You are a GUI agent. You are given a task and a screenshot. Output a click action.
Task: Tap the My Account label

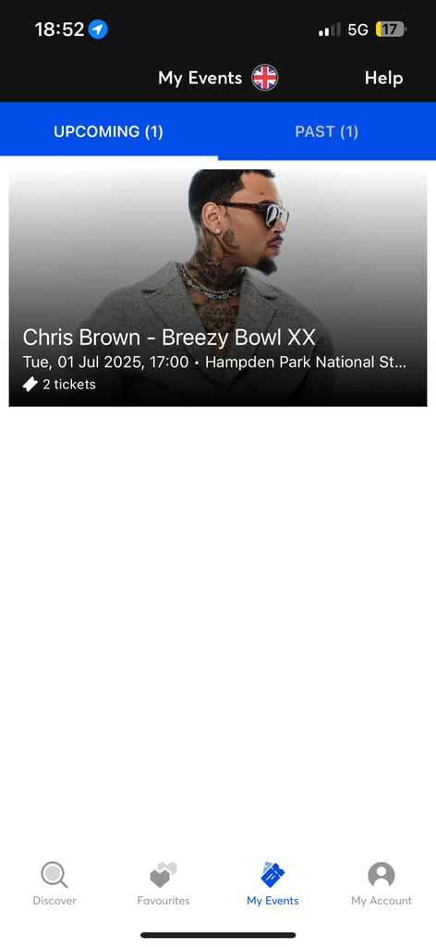pyautogui.click(x=381, y=901)
